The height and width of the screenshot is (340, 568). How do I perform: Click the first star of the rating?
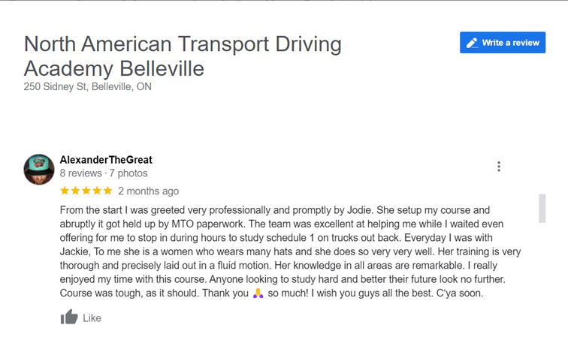click(x=65, y=191)
